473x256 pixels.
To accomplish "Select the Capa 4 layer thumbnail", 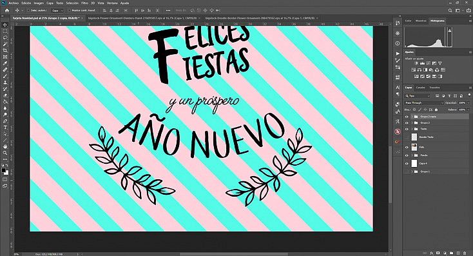I will click(414, 163).
